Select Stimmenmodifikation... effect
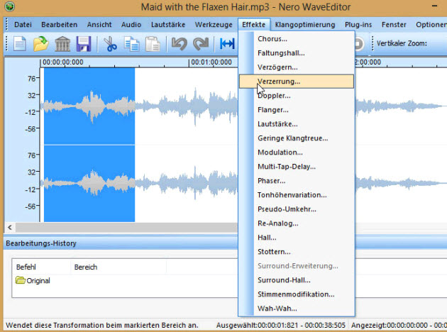 297,294
